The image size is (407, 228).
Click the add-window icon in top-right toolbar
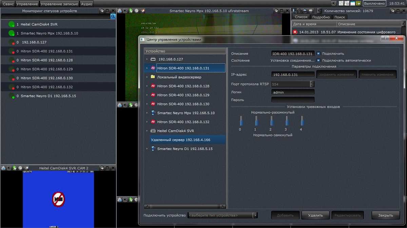click(x=347, y=3)
